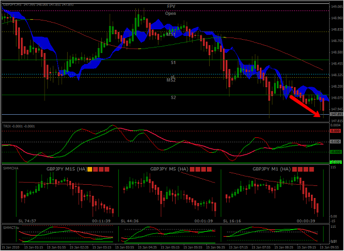Select the 15 Jan 05:55 time label
This screenshot has width=344, height=251.
[193, 248]
